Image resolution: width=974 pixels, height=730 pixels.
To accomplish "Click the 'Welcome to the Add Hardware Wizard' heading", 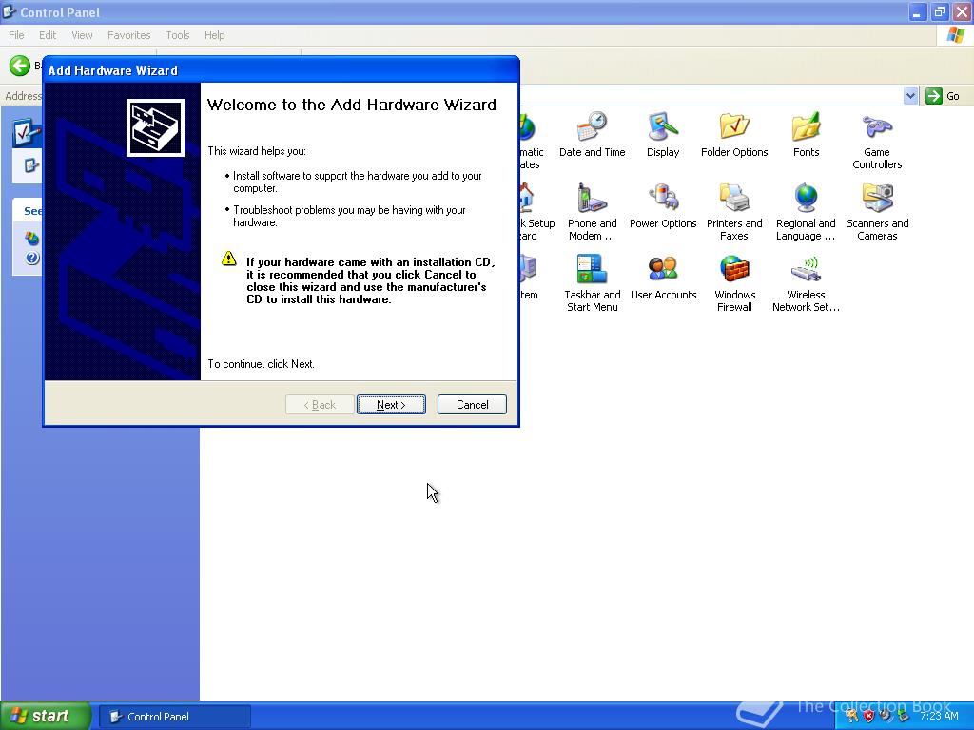I will pyautogui.click(x=352, y=105).
